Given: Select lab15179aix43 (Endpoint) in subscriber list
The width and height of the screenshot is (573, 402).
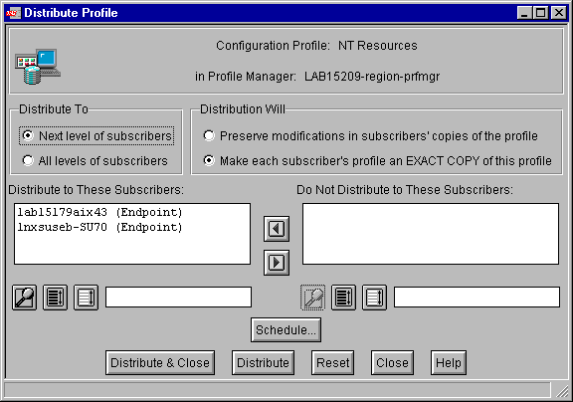Looking at the screenshot, I should coord(99,212).
